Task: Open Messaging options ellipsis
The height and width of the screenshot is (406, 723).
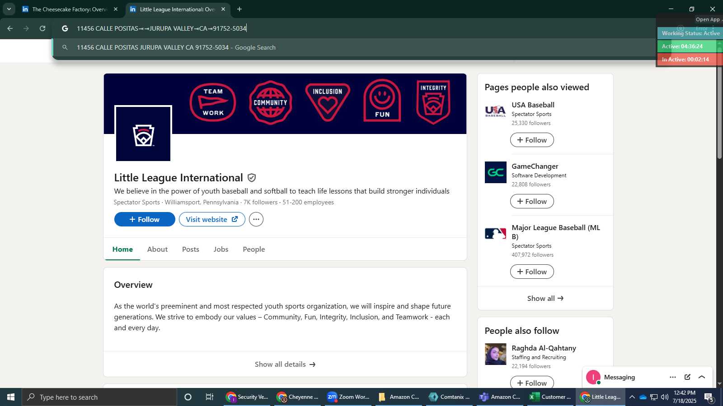Action: 673,377
